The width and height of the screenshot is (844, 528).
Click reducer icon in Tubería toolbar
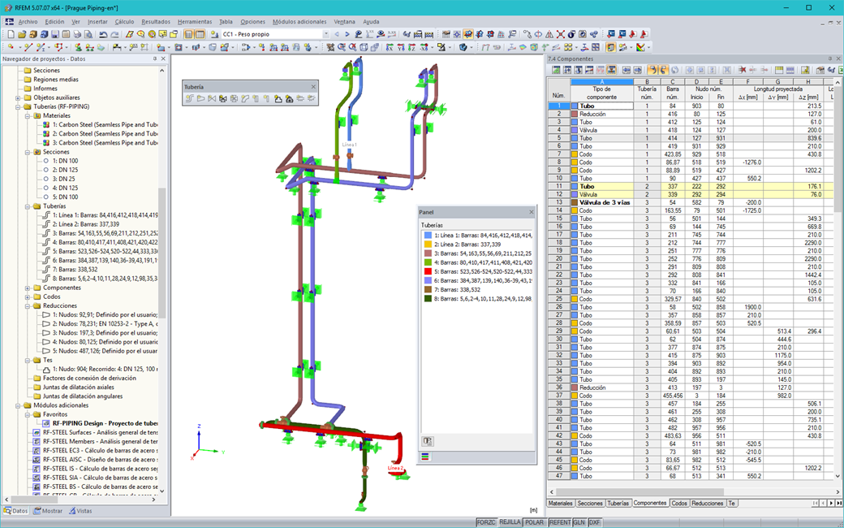[x=200, y=98]
